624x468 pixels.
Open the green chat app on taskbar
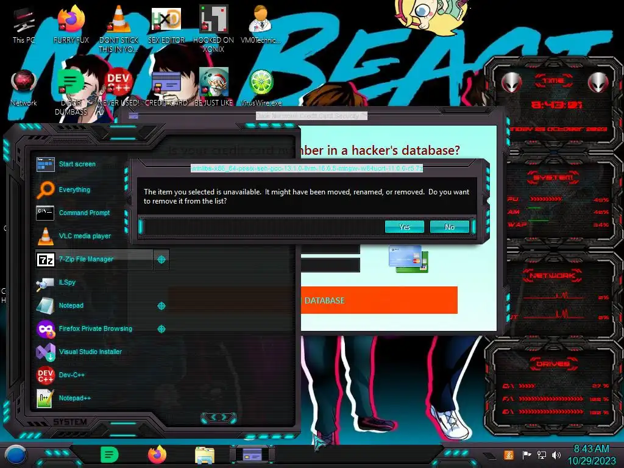coord(110,455)
